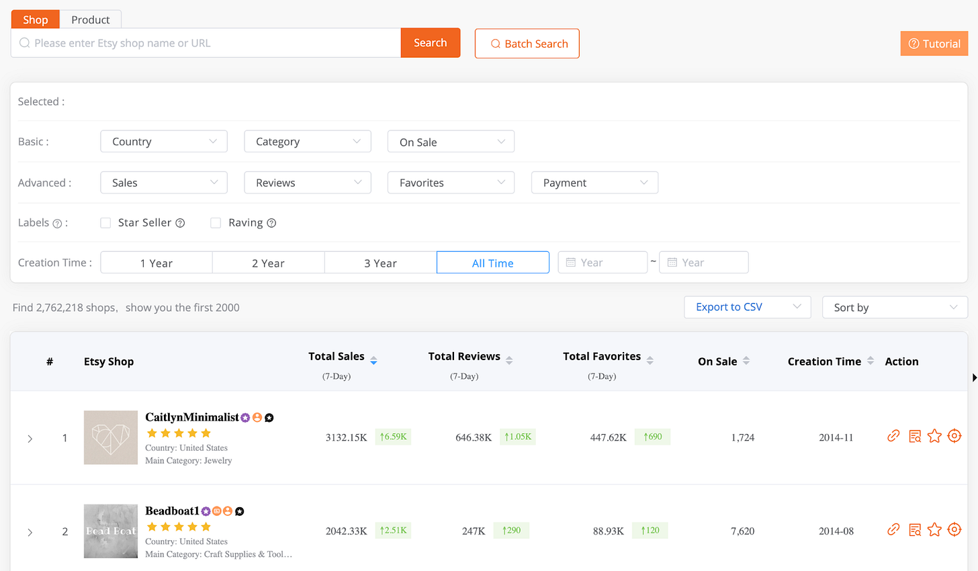978x571 pixels.
Task: Click the orange Search button
Action: 431,43
